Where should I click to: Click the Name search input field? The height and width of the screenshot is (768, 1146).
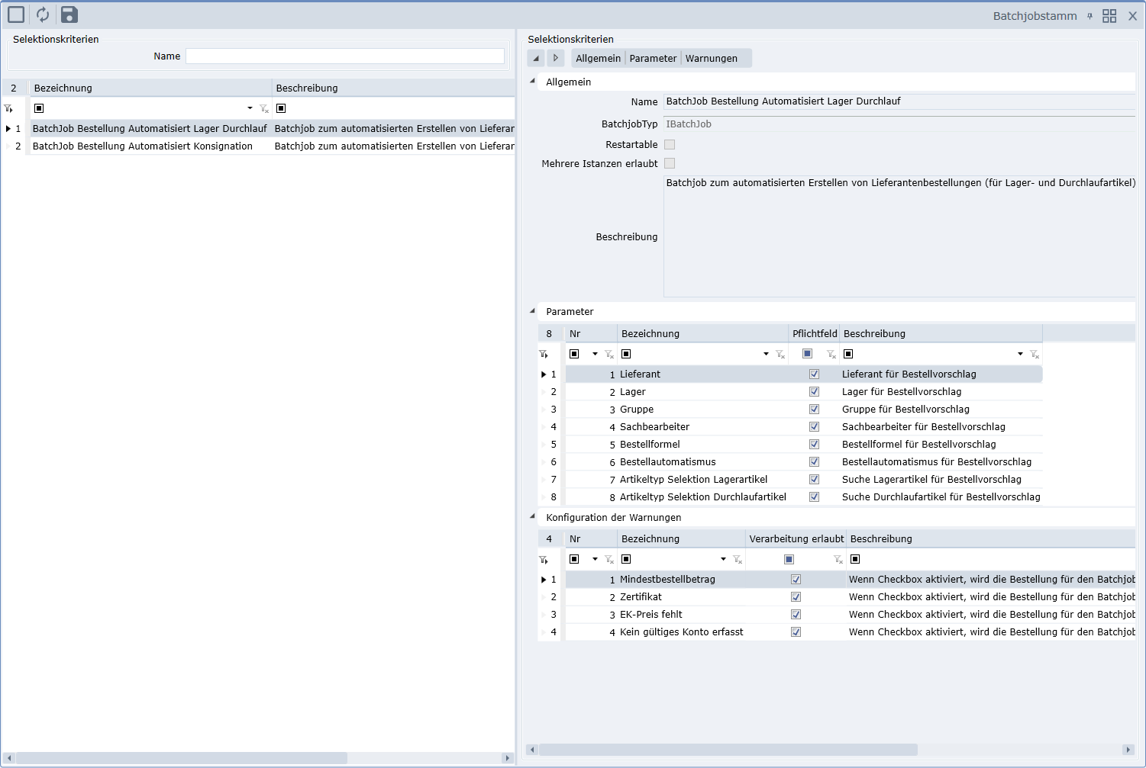[344, 56]
